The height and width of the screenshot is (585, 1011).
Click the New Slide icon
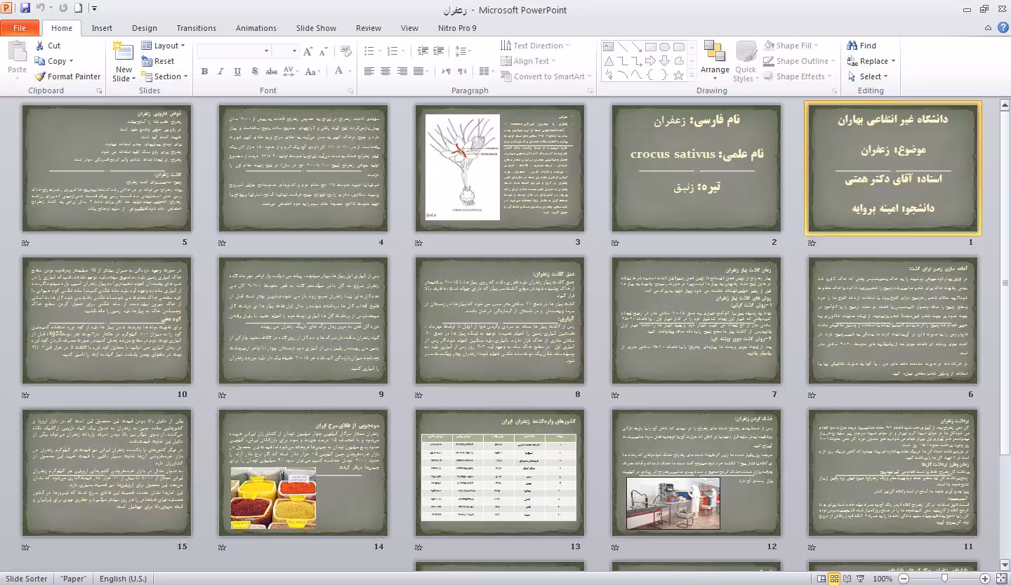point(124,53)
